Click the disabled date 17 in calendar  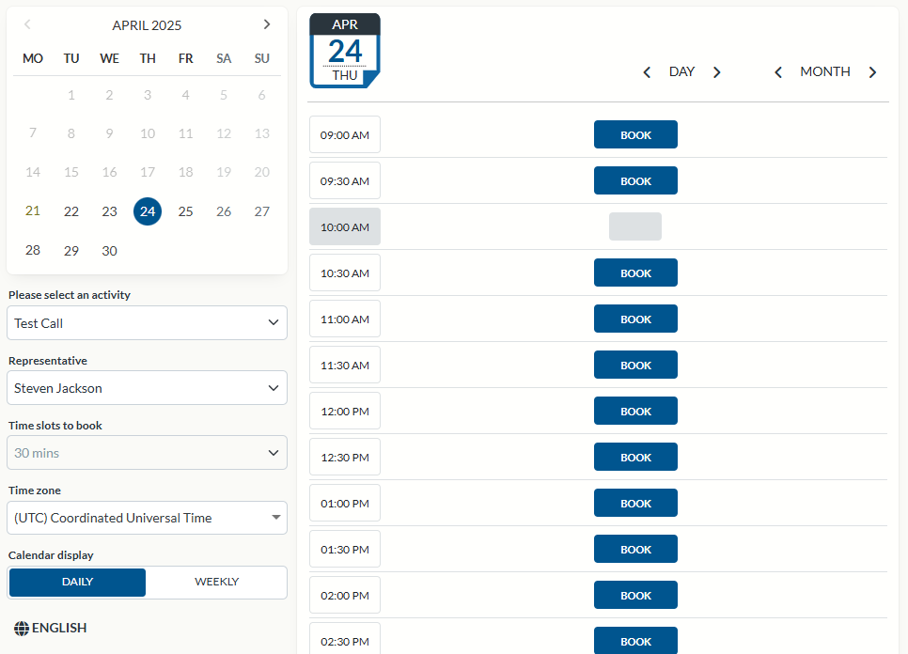[x=148, y=172]
